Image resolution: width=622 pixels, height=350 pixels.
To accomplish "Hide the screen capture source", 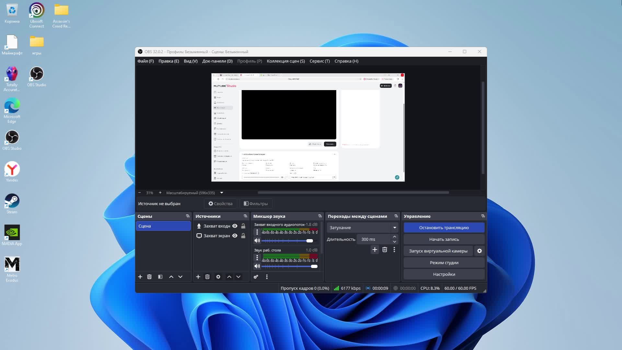I will (235, 236).
